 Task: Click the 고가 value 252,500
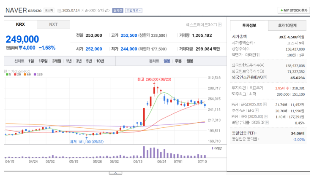click(129, 35)
